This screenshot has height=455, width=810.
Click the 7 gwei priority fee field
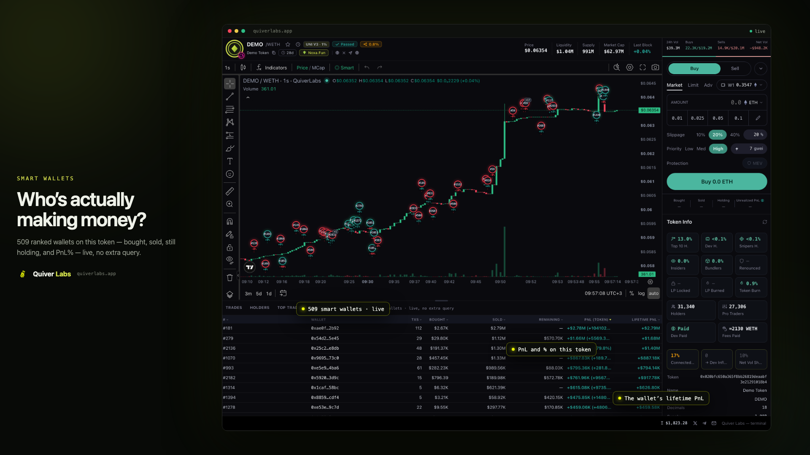[749, 149]
